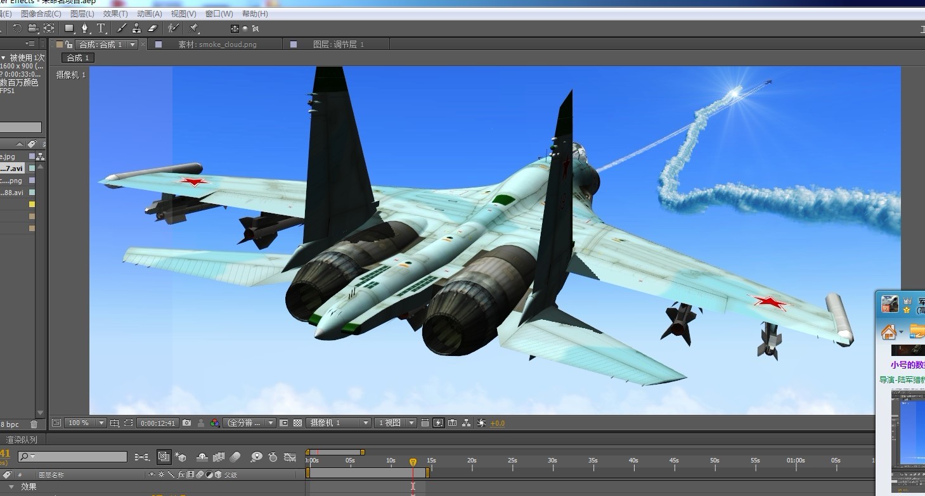Choose the Eraser tool
This screenshot has height=496, width=925.
[x=152, y=29]
